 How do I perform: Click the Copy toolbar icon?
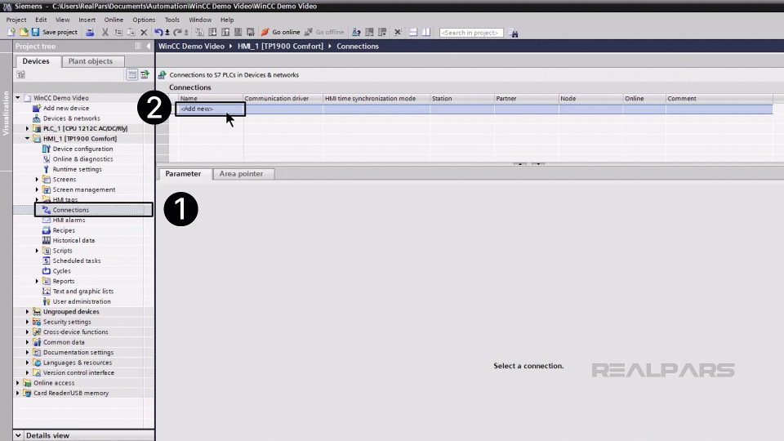pos(118,32)
